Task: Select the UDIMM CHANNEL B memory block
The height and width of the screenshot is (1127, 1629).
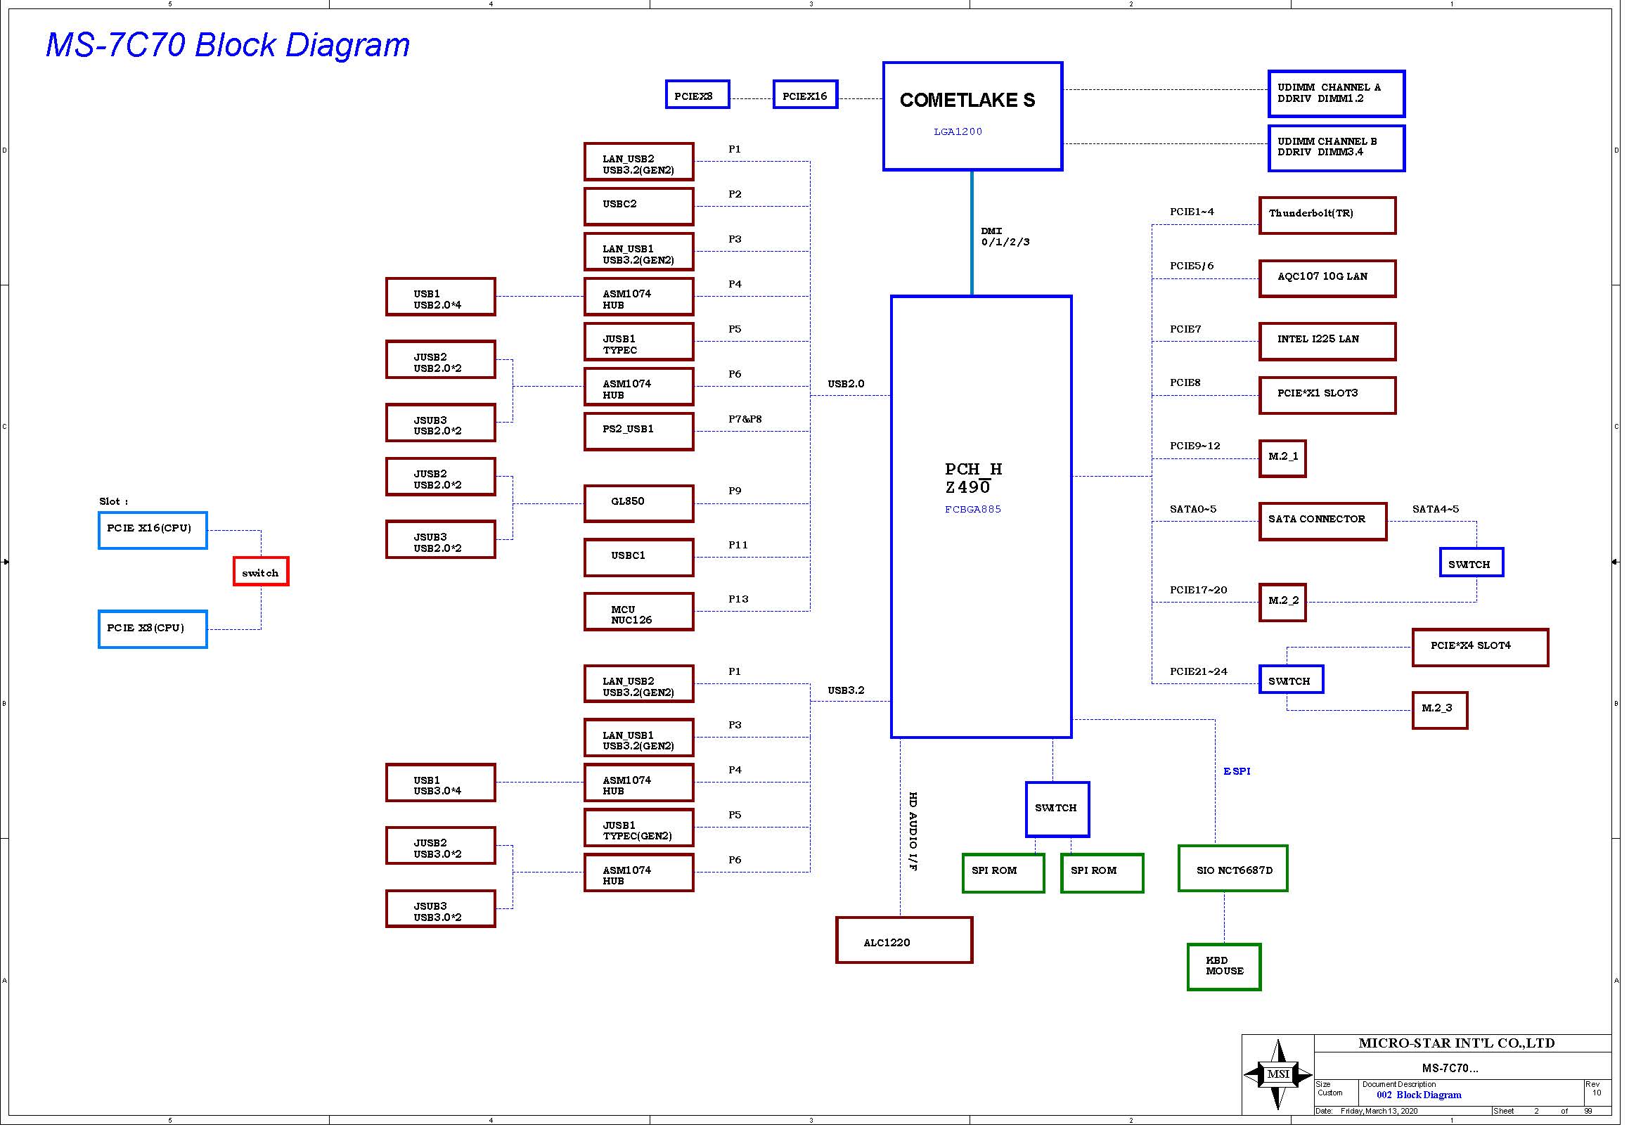Action: (x=1336, y=148)
